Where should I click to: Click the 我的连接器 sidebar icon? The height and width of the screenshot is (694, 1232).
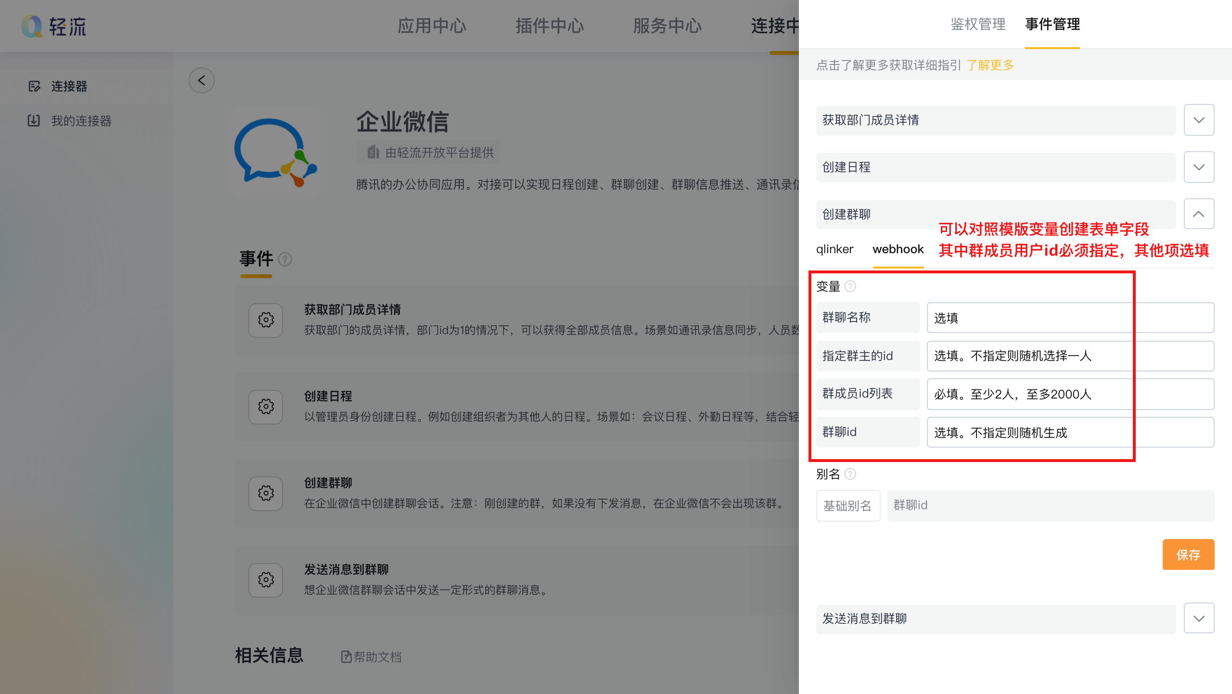(x=34, y=120)
